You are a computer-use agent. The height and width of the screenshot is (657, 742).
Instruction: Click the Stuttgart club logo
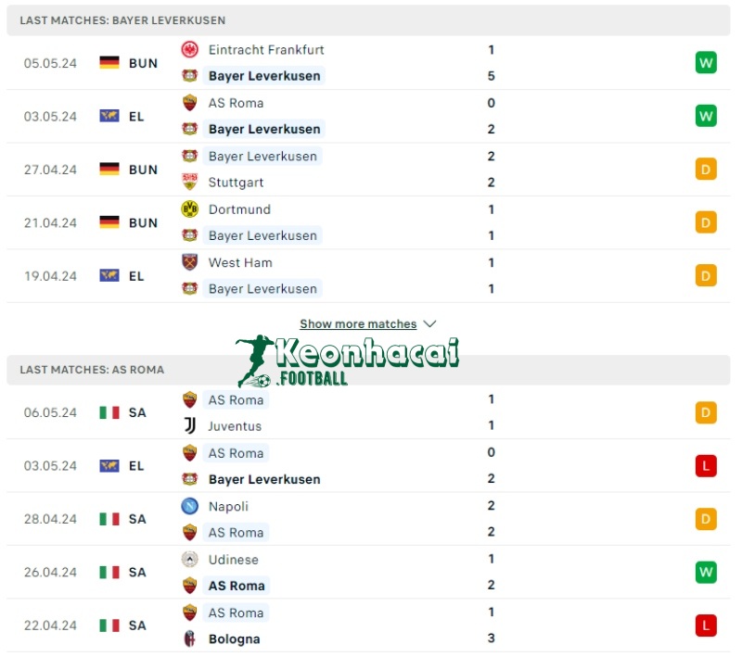(189, 183)
